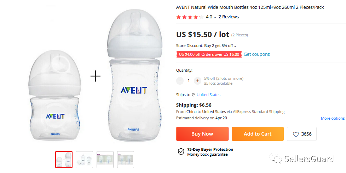Screen dimensions: 346x173
Task: Decrease quantity with the minus button
Action: (180, 81)
